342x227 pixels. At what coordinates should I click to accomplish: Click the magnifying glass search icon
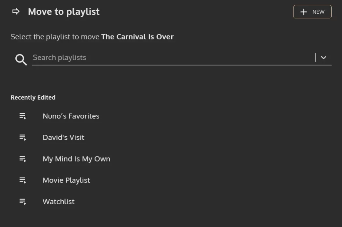tap(21, 60)
